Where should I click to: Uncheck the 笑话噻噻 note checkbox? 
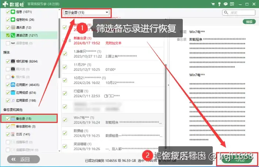click(65, 146)
